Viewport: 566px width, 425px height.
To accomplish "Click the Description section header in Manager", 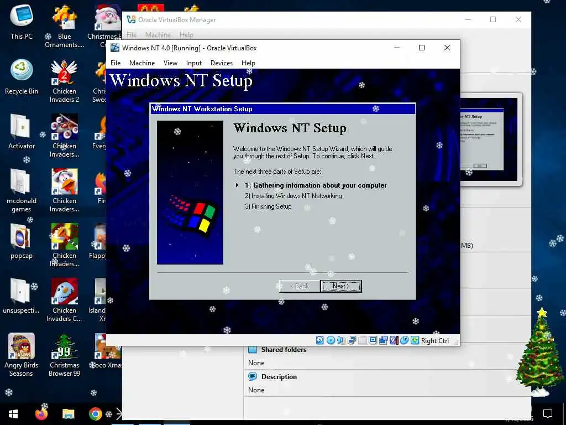I will point(279,376).
